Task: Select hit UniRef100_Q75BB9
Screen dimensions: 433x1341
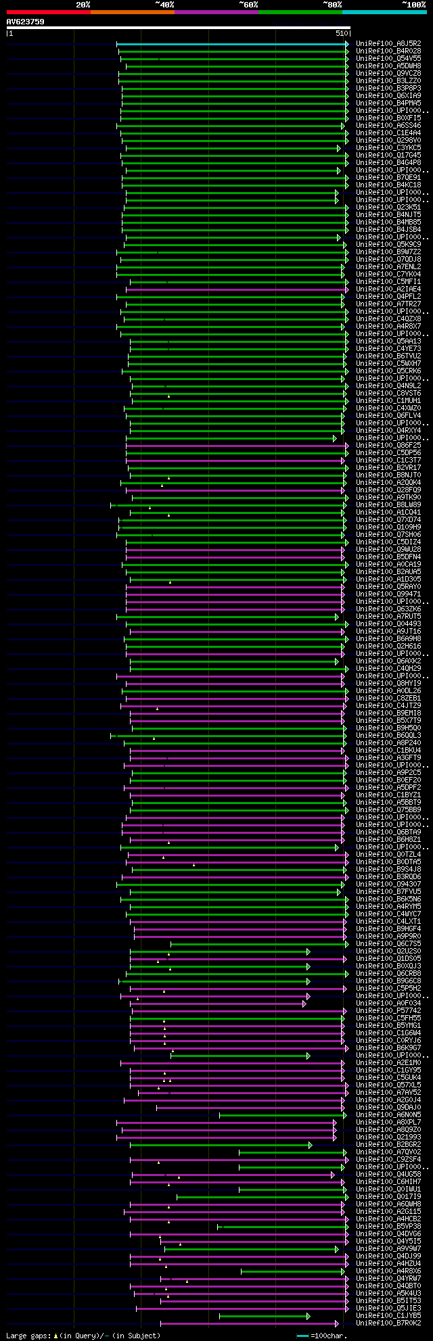Action: 389,809
